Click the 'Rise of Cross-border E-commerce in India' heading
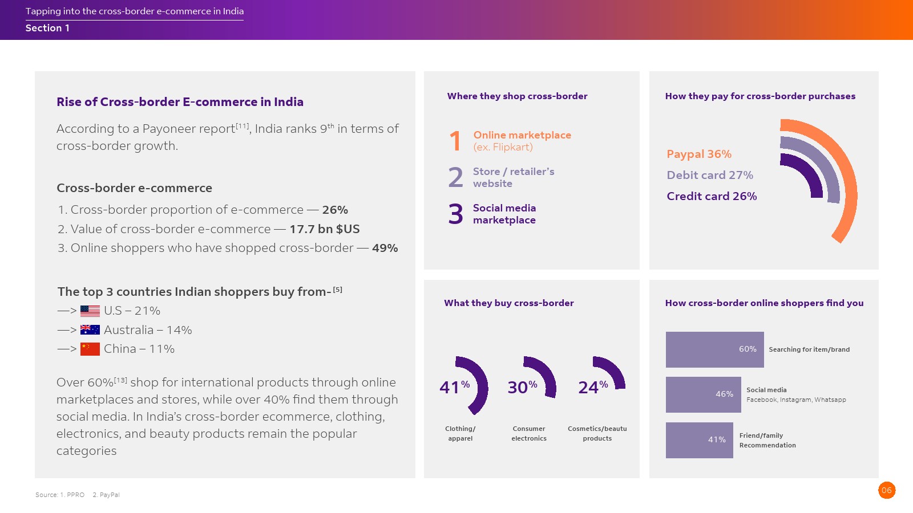The width and height of the screenshot is (913, 513). coord(180,102)
